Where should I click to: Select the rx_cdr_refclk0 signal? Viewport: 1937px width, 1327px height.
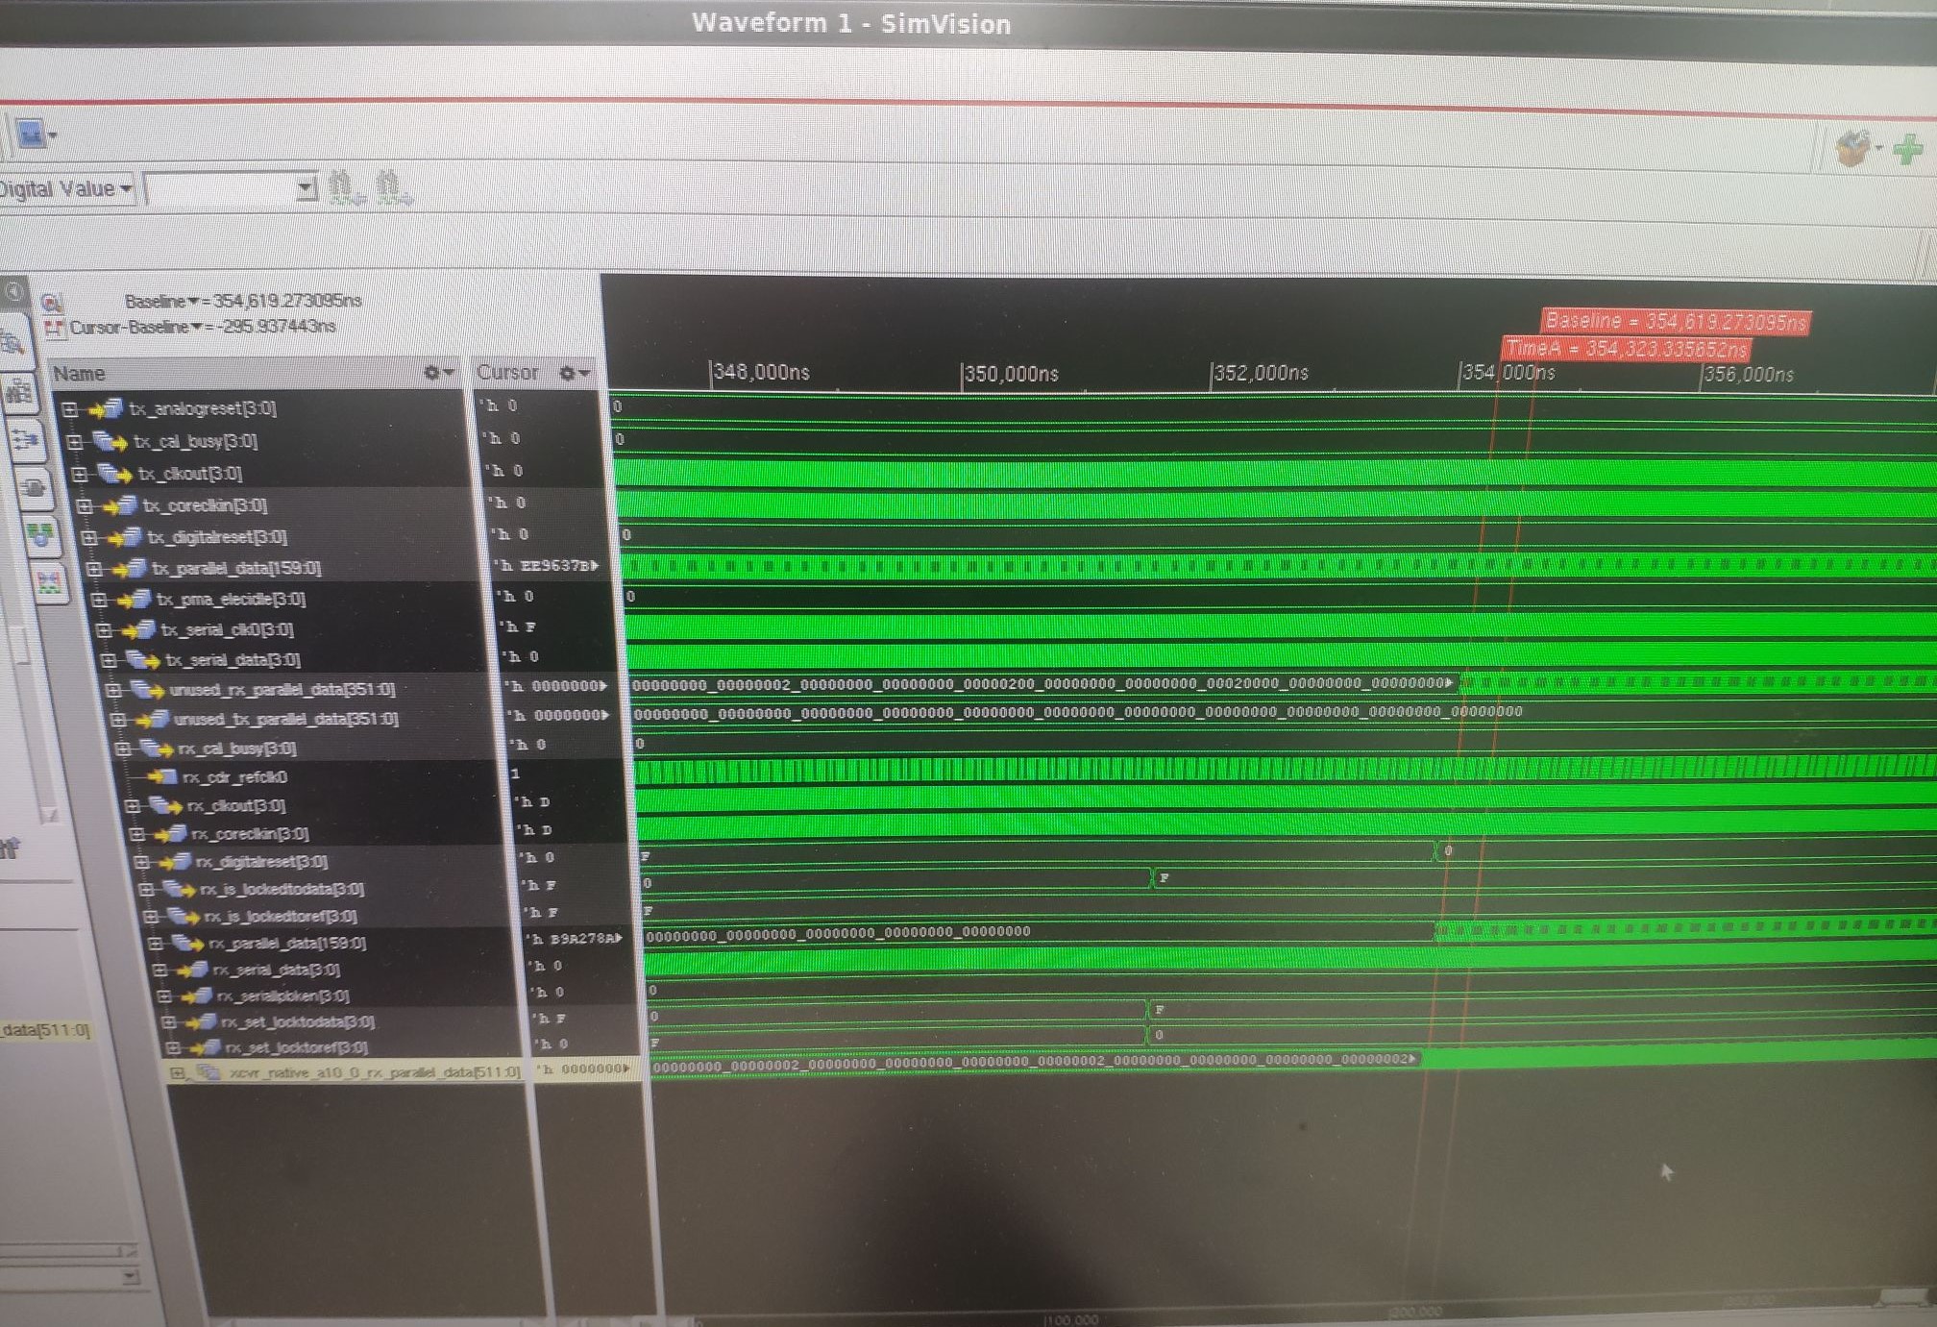coord(234,776)
